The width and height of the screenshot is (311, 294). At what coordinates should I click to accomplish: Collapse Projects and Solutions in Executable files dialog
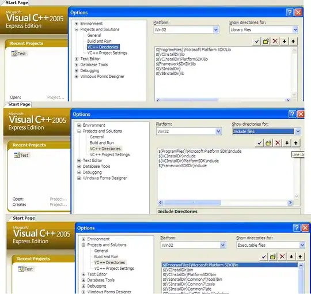(84, 245)
